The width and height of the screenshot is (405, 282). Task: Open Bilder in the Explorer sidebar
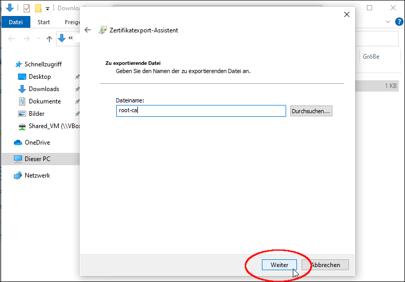[x=37, y=114]
